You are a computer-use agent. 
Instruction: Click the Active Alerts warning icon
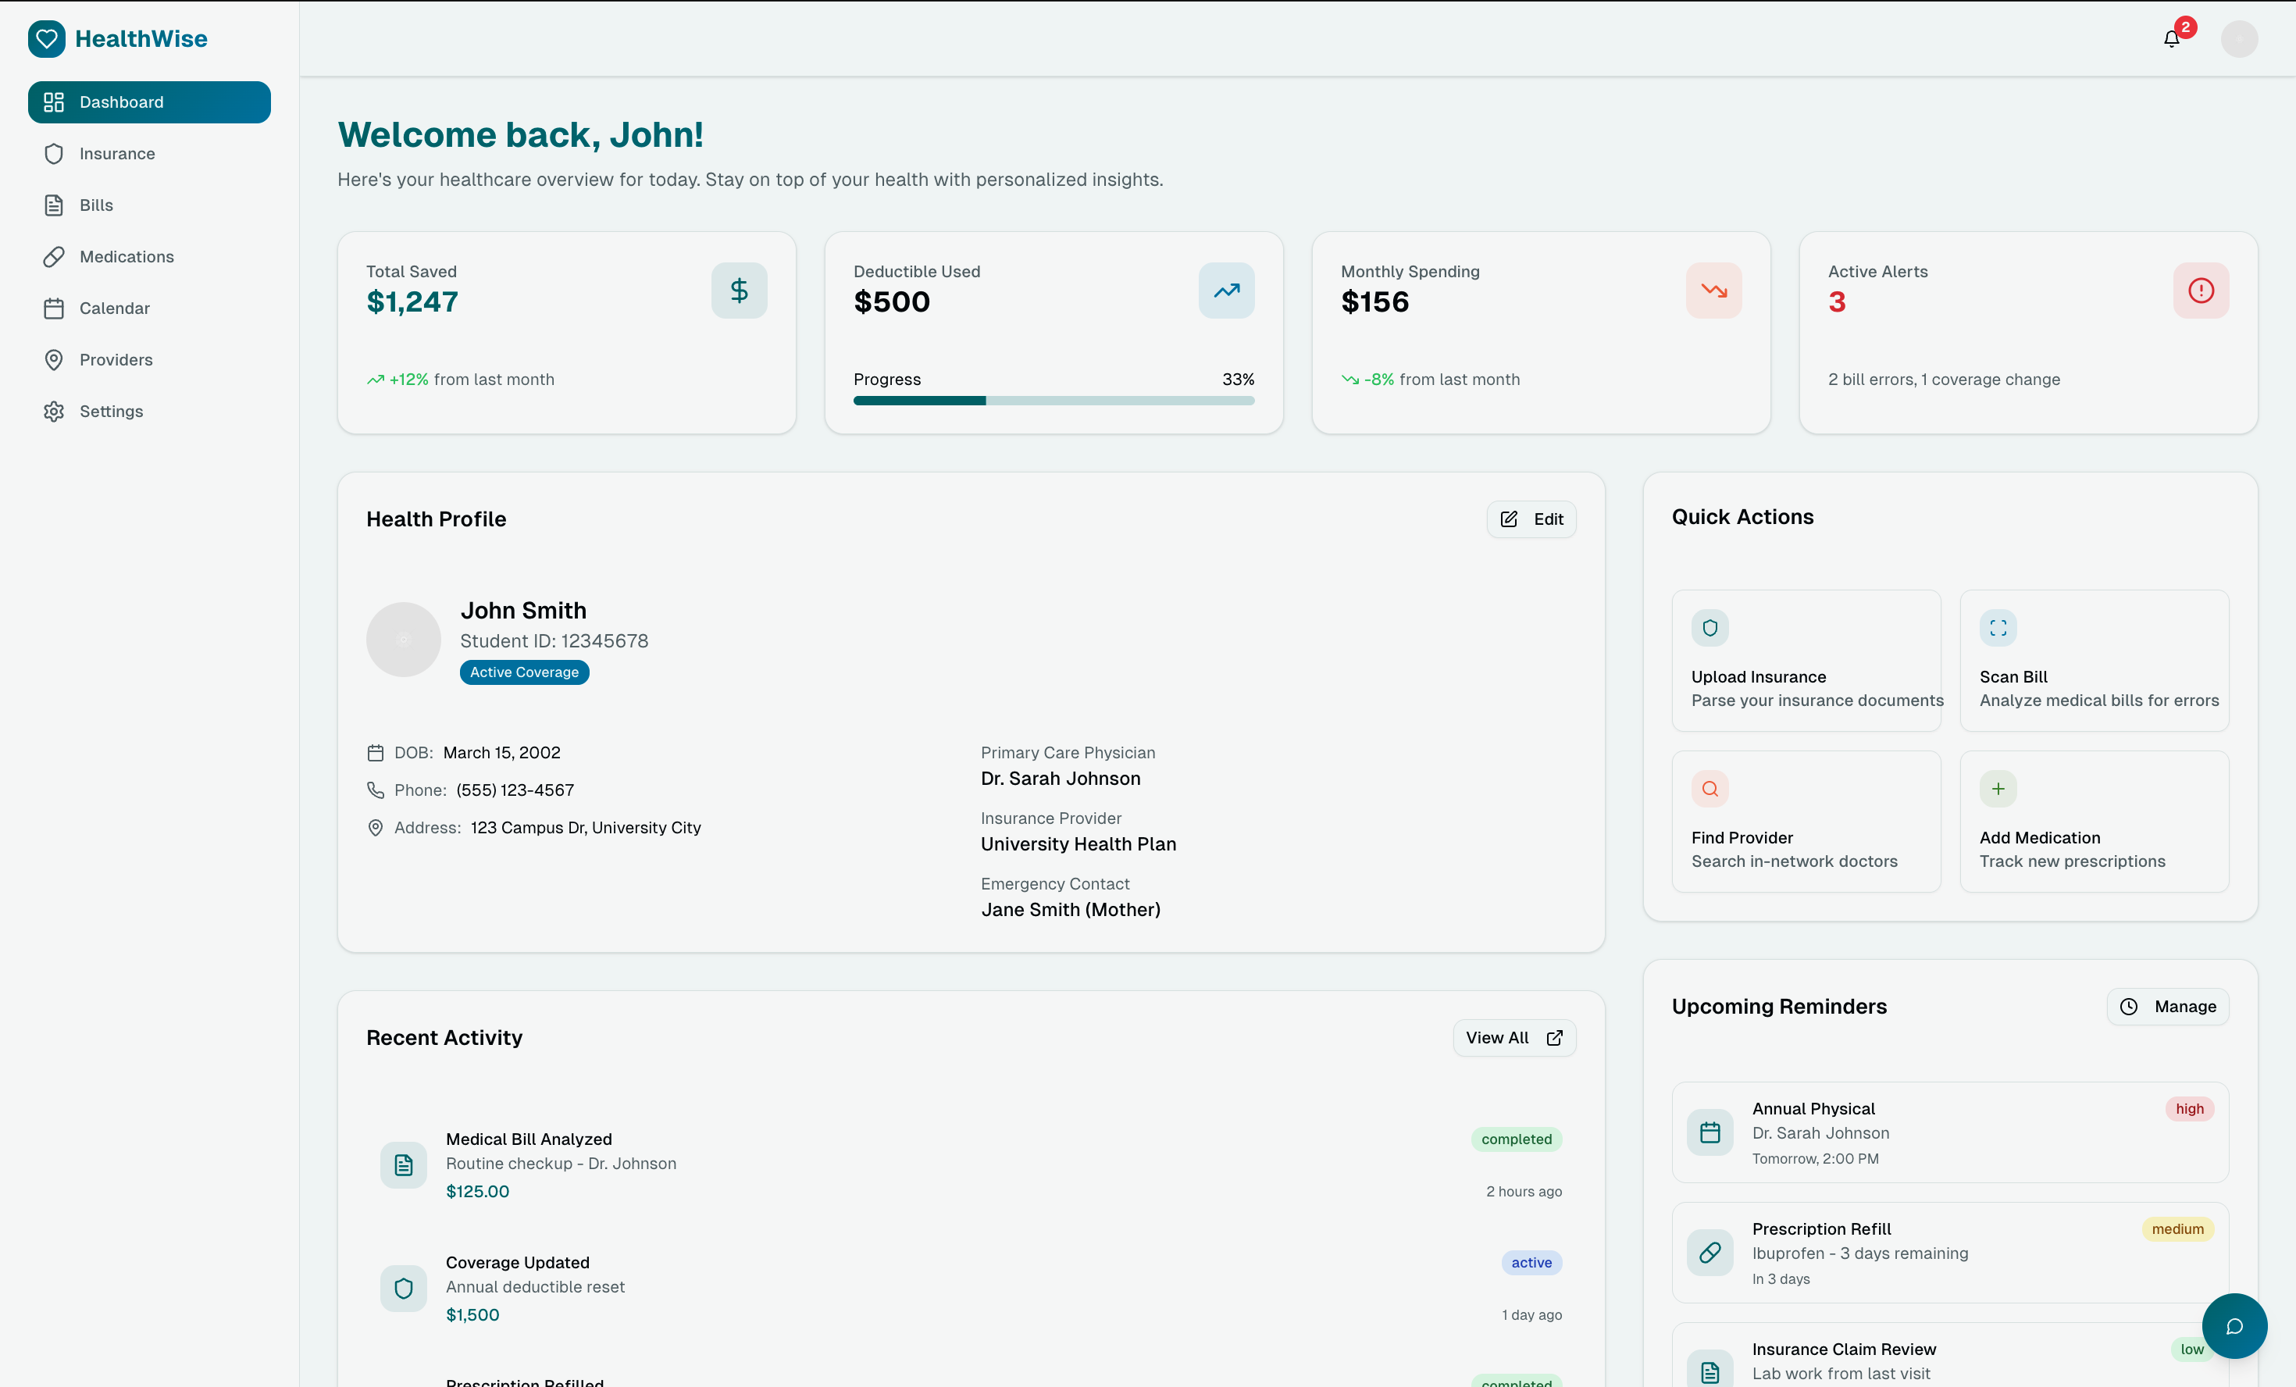[x=2200, y=291]
